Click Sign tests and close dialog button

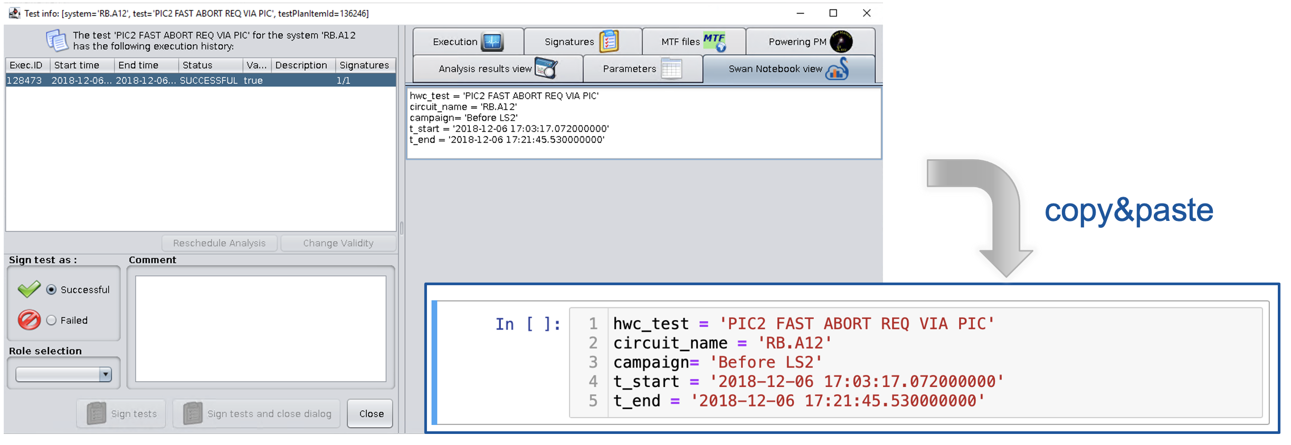tap(257, 413)
